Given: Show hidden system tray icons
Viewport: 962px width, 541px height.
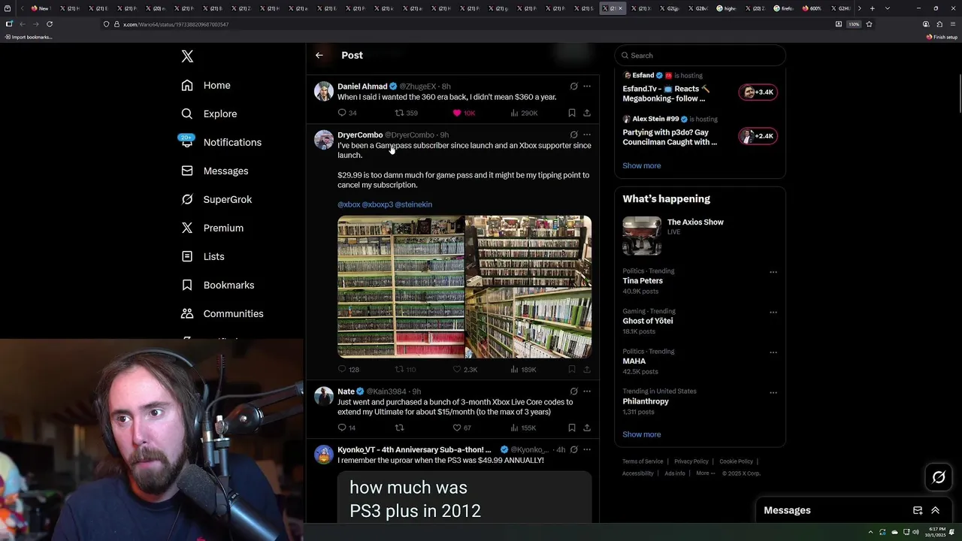Looking at the screenshot, I should click(870, 532).
